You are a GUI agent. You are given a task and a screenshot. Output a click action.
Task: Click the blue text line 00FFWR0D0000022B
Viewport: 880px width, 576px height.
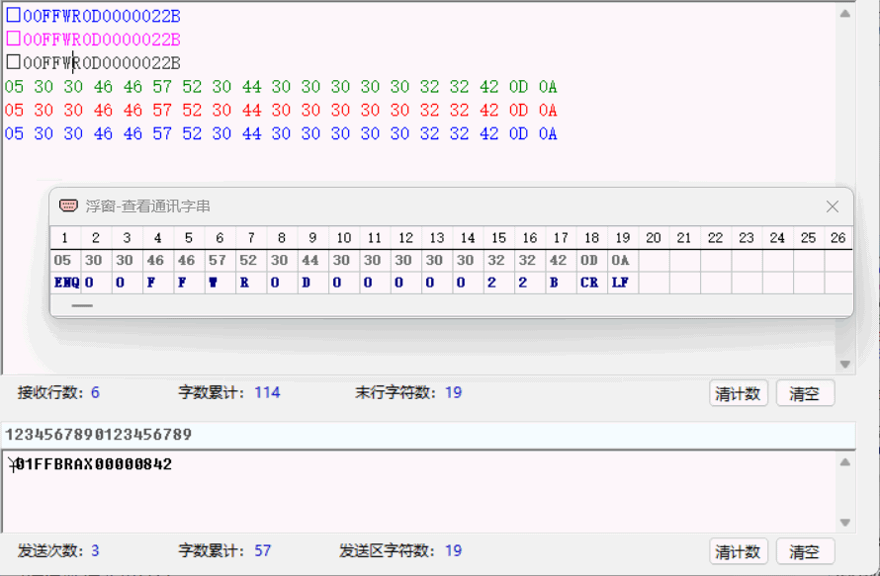(x=93, y=16)
